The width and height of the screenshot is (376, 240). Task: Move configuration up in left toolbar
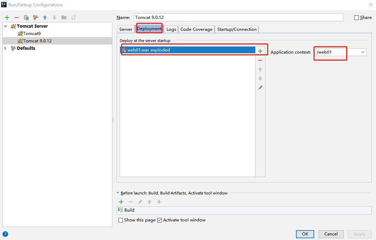point(45,18)
